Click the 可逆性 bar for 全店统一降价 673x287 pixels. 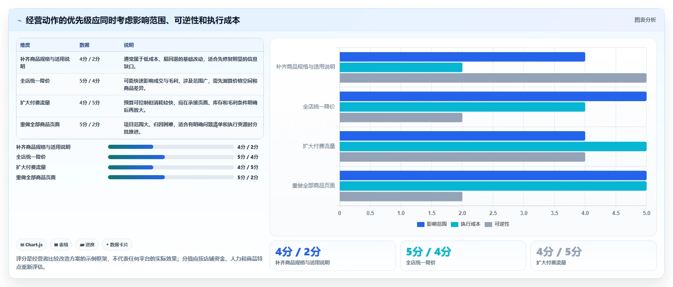pos(401,118)
